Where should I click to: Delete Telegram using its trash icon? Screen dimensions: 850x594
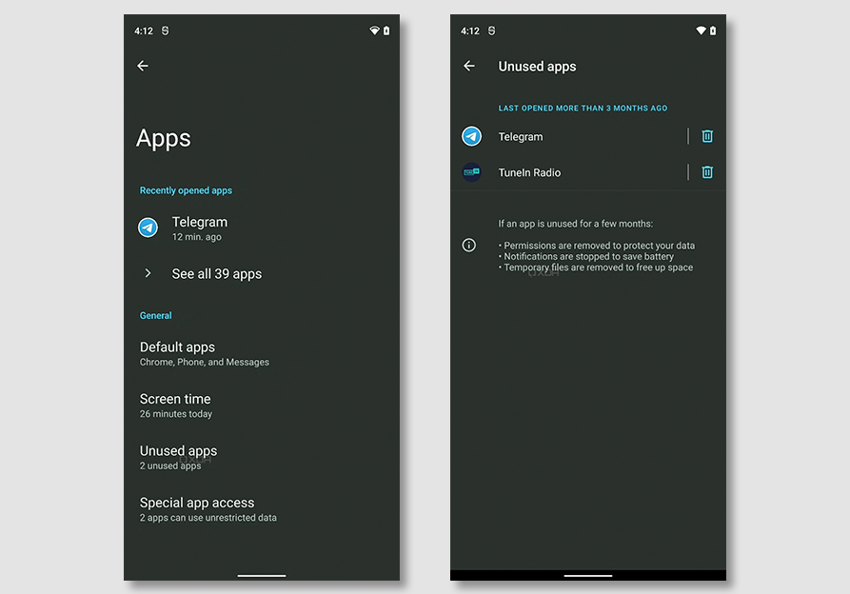tap(707, 136)
